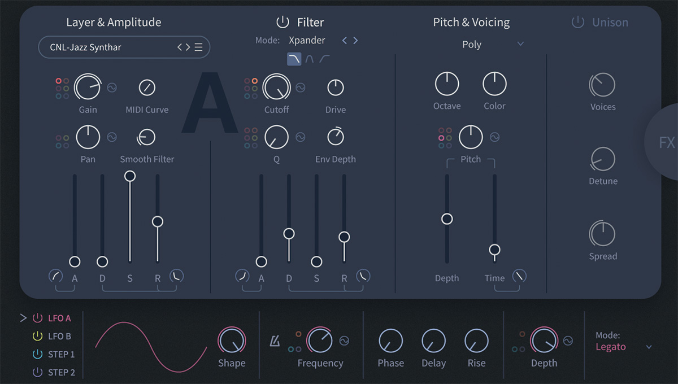Screen dimensions: 678x384
Task: Click the filter Decay slider handle
Action: point(289,233)
